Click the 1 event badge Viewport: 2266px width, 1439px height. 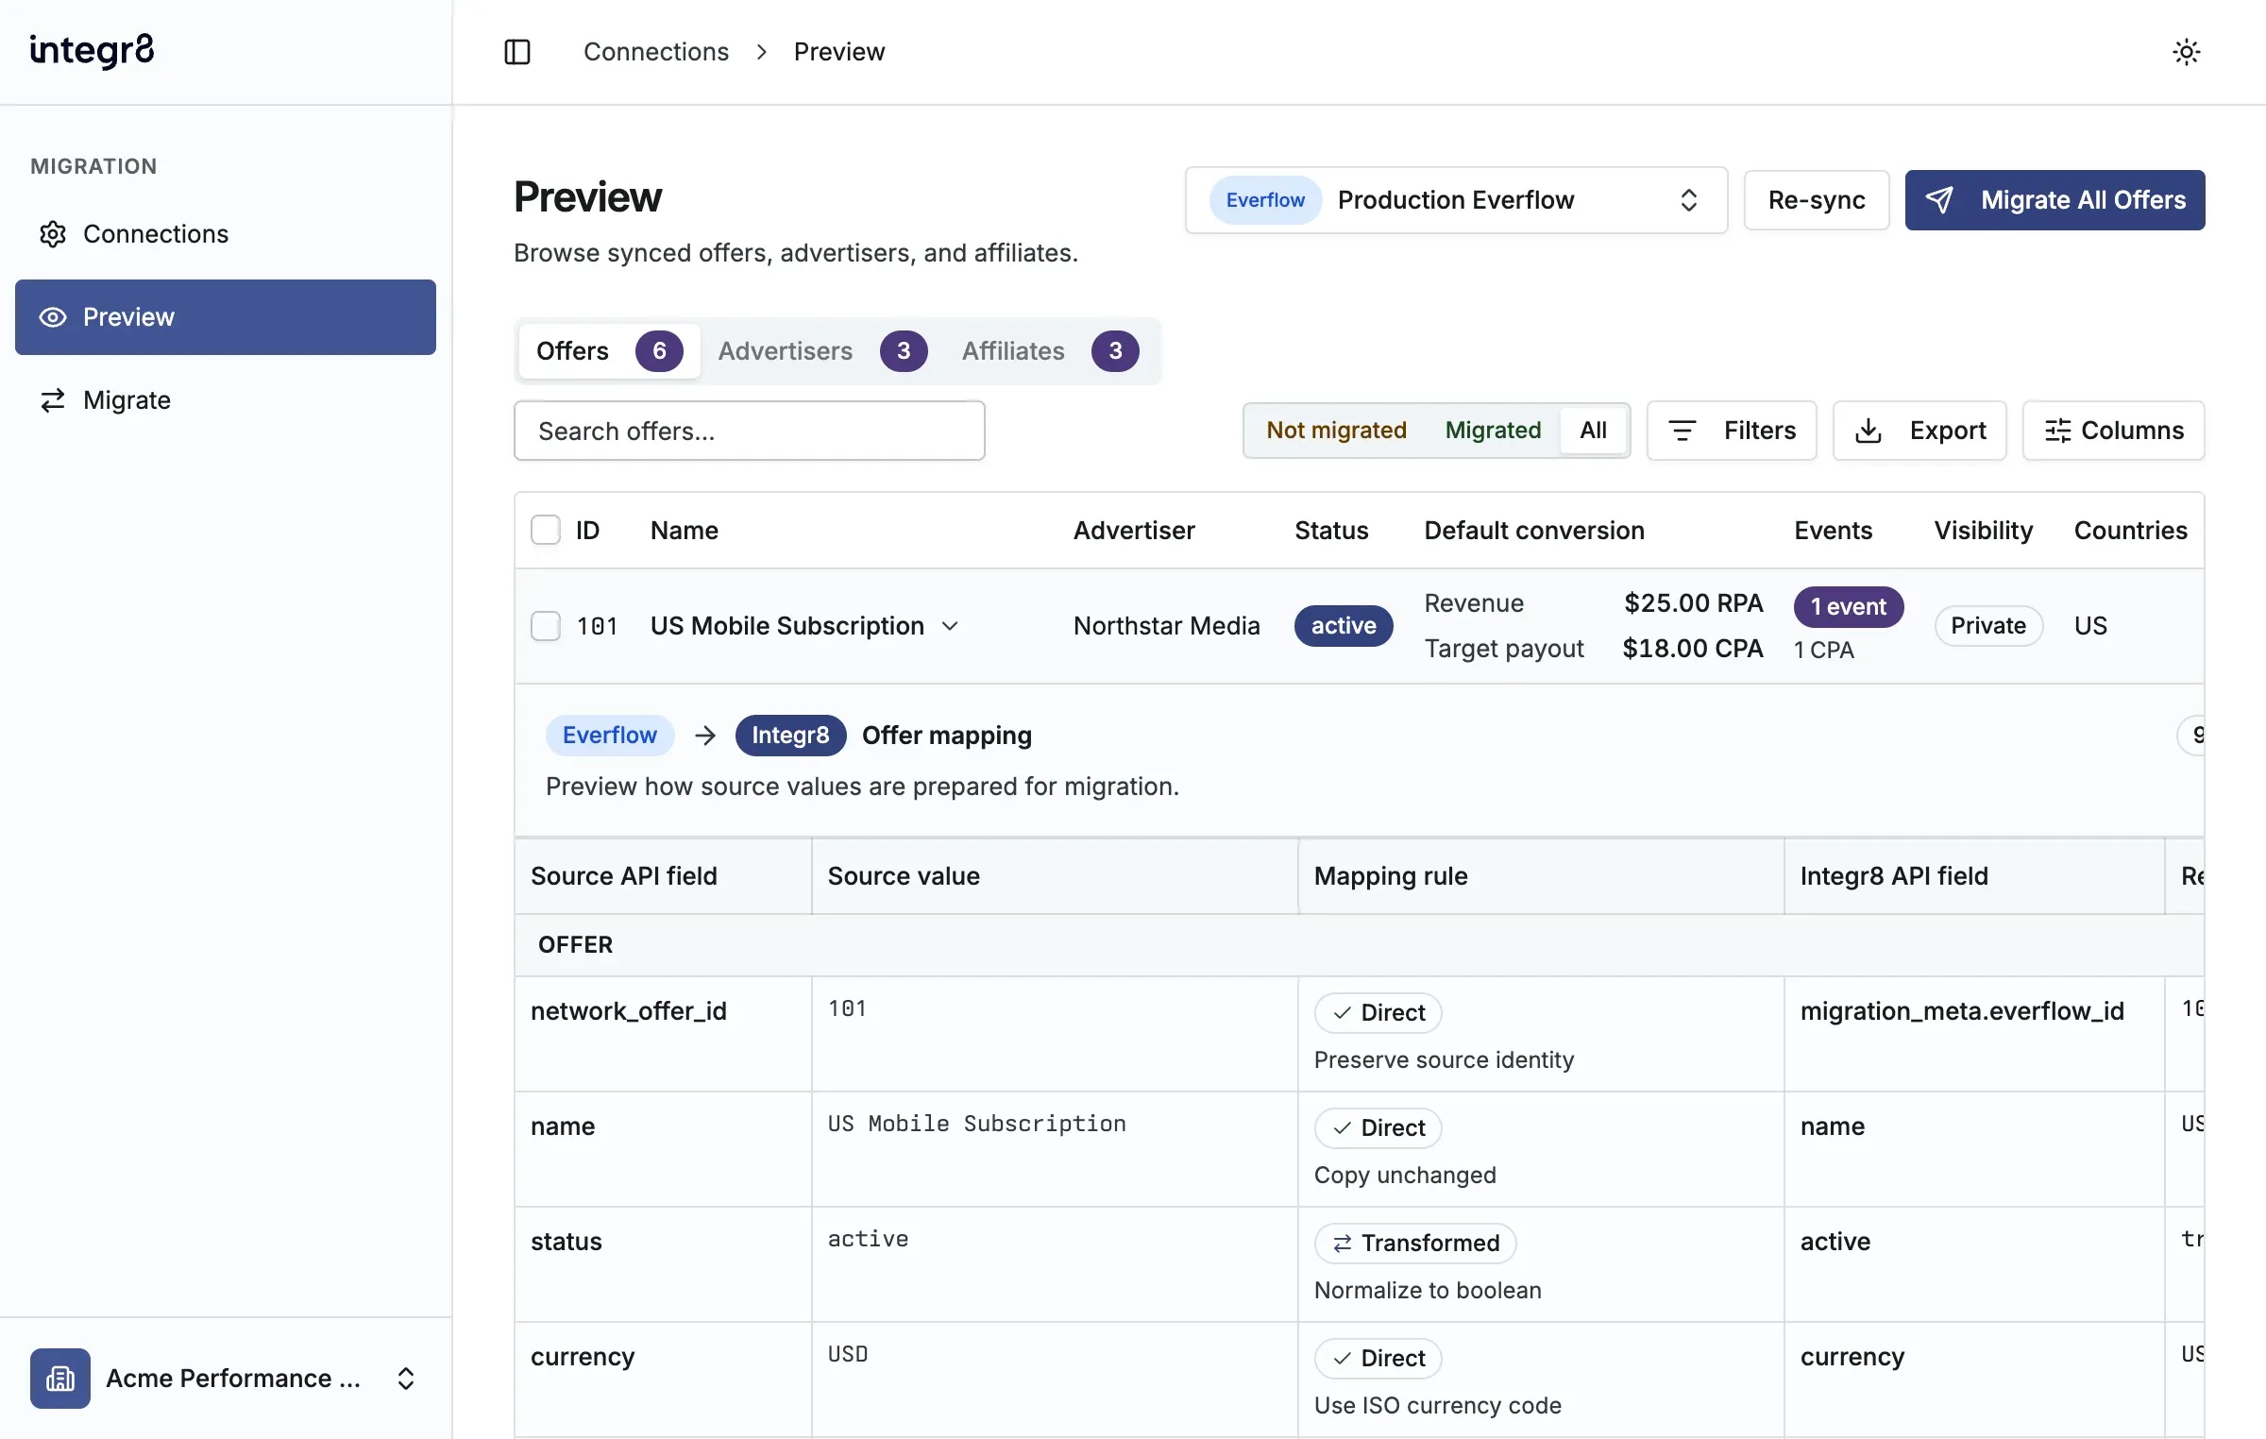(x=1849, y=607)
